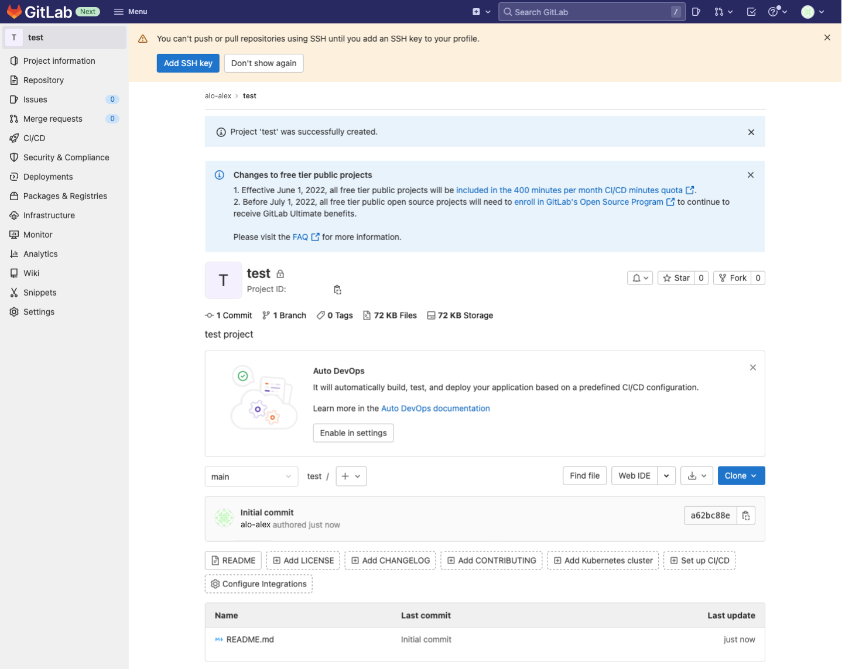Image resolution: width=842 pixels, height=669 pixels.
Task: Star the test project
Action: pos(676,278)
